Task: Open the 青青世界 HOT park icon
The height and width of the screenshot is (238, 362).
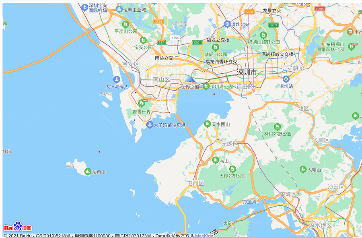Action: (142, 103)
